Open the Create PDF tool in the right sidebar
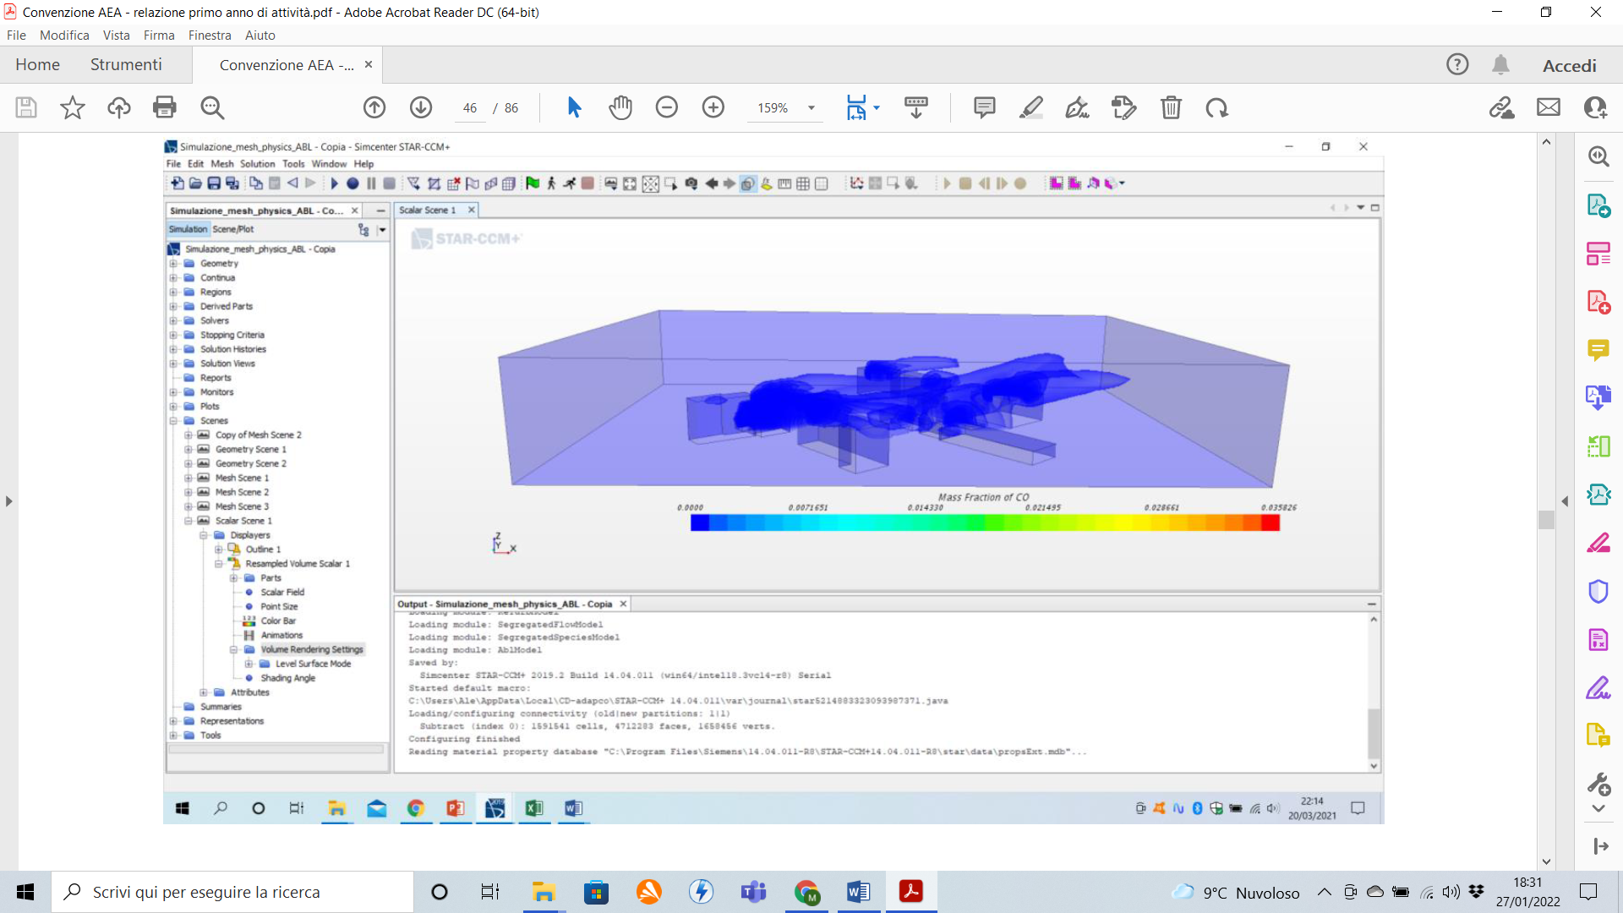Image resolution: width=1623 pixels, height=913 pixels. (1598, 302)
